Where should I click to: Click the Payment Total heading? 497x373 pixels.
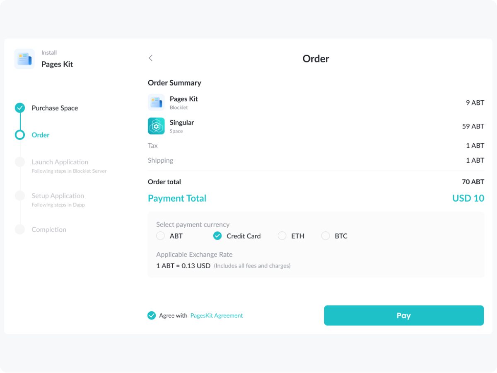[177, 198]
